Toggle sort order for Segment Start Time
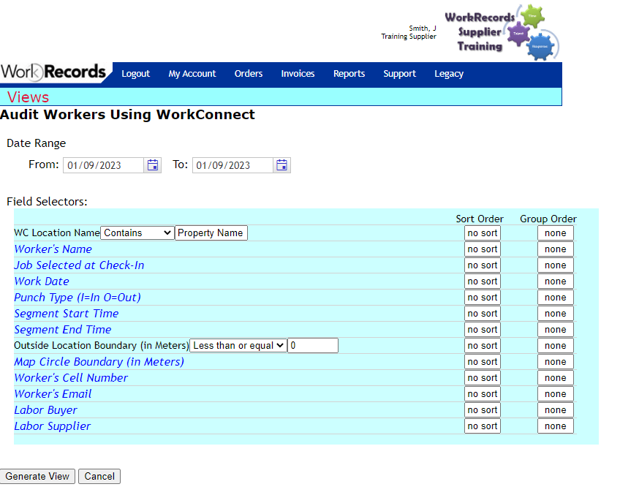The width and height of the screenshot is (620, 495). pos(483,314)
